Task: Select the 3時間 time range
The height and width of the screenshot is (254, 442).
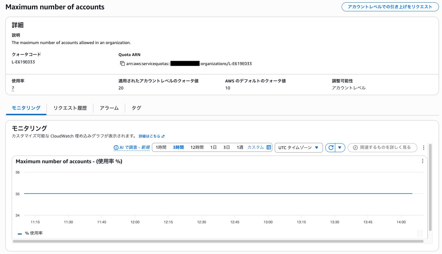Action: point(178,148)
